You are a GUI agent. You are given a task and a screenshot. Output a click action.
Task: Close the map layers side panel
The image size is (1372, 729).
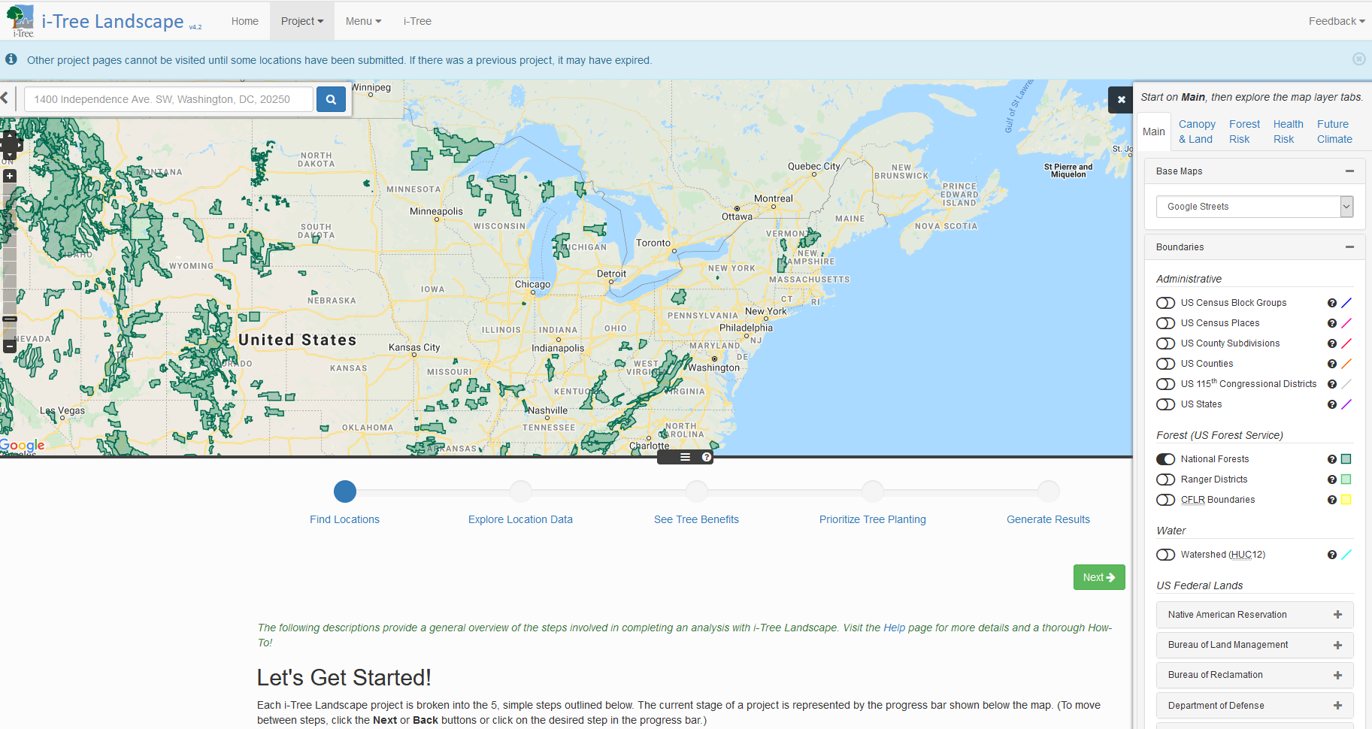[1121, 99]
